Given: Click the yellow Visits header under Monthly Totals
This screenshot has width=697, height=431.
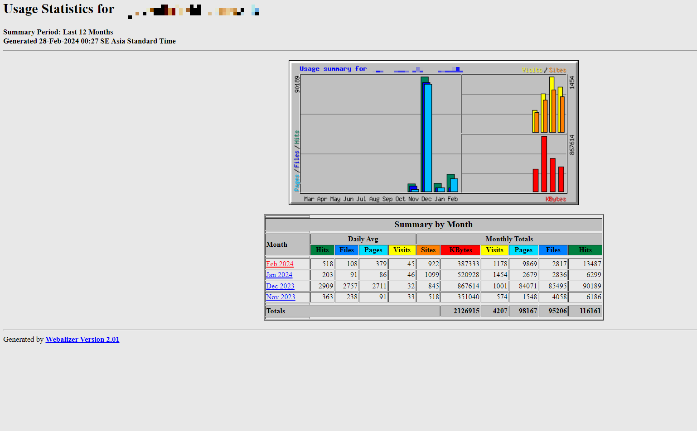Looking at the screenshot, I should point(495,250).
